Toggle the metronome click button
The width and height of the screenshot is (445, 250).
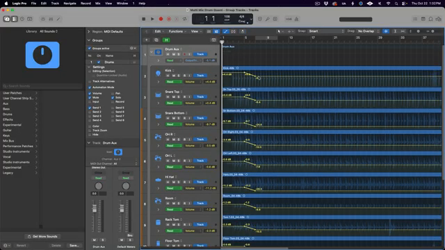coord(296,19)
